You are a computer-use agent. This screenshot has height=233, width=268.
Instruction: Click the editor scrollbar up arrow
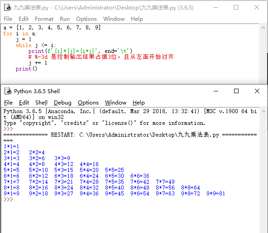[x=263, y=28]
